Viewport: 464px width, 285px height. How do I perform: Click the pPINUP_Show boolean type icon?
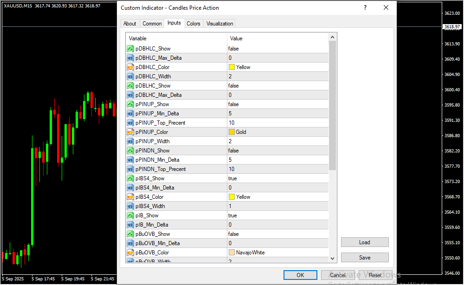pyautogui.click(x=130, y=104)
